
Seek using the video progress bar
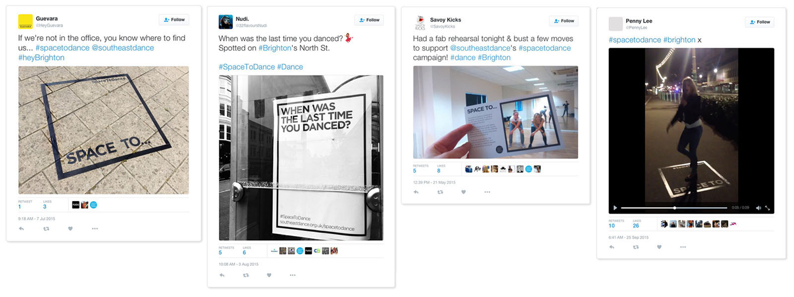[674, 208]
